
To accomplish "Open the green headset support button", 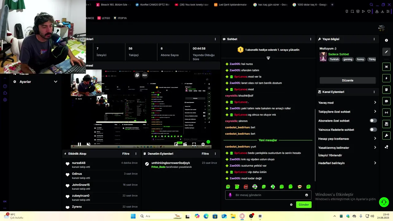I will 384,202.
